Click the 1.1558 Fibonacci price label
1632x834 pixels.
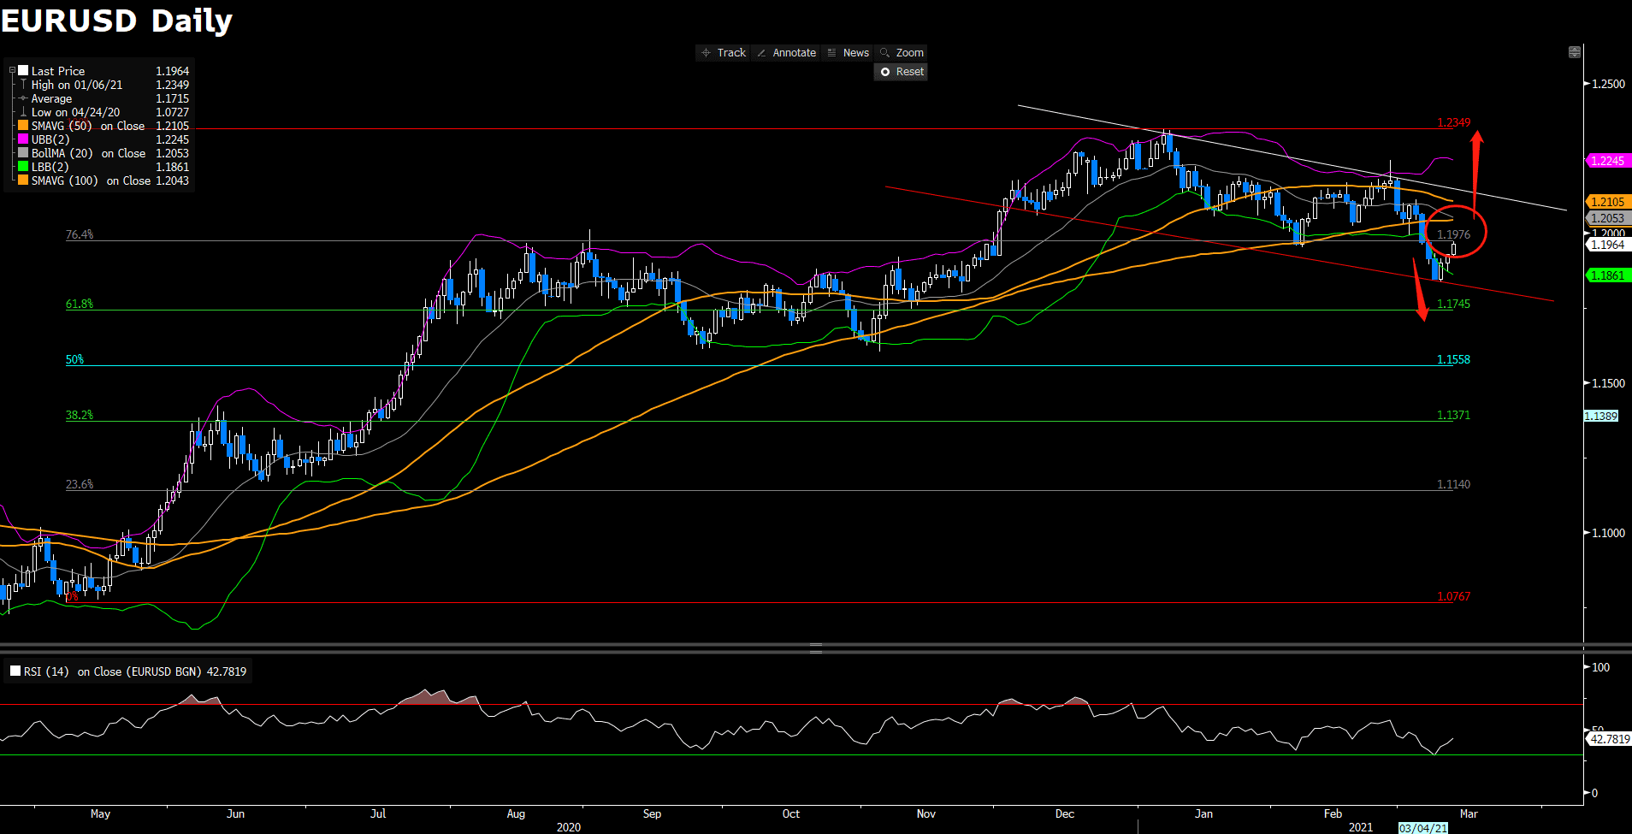1453,360
